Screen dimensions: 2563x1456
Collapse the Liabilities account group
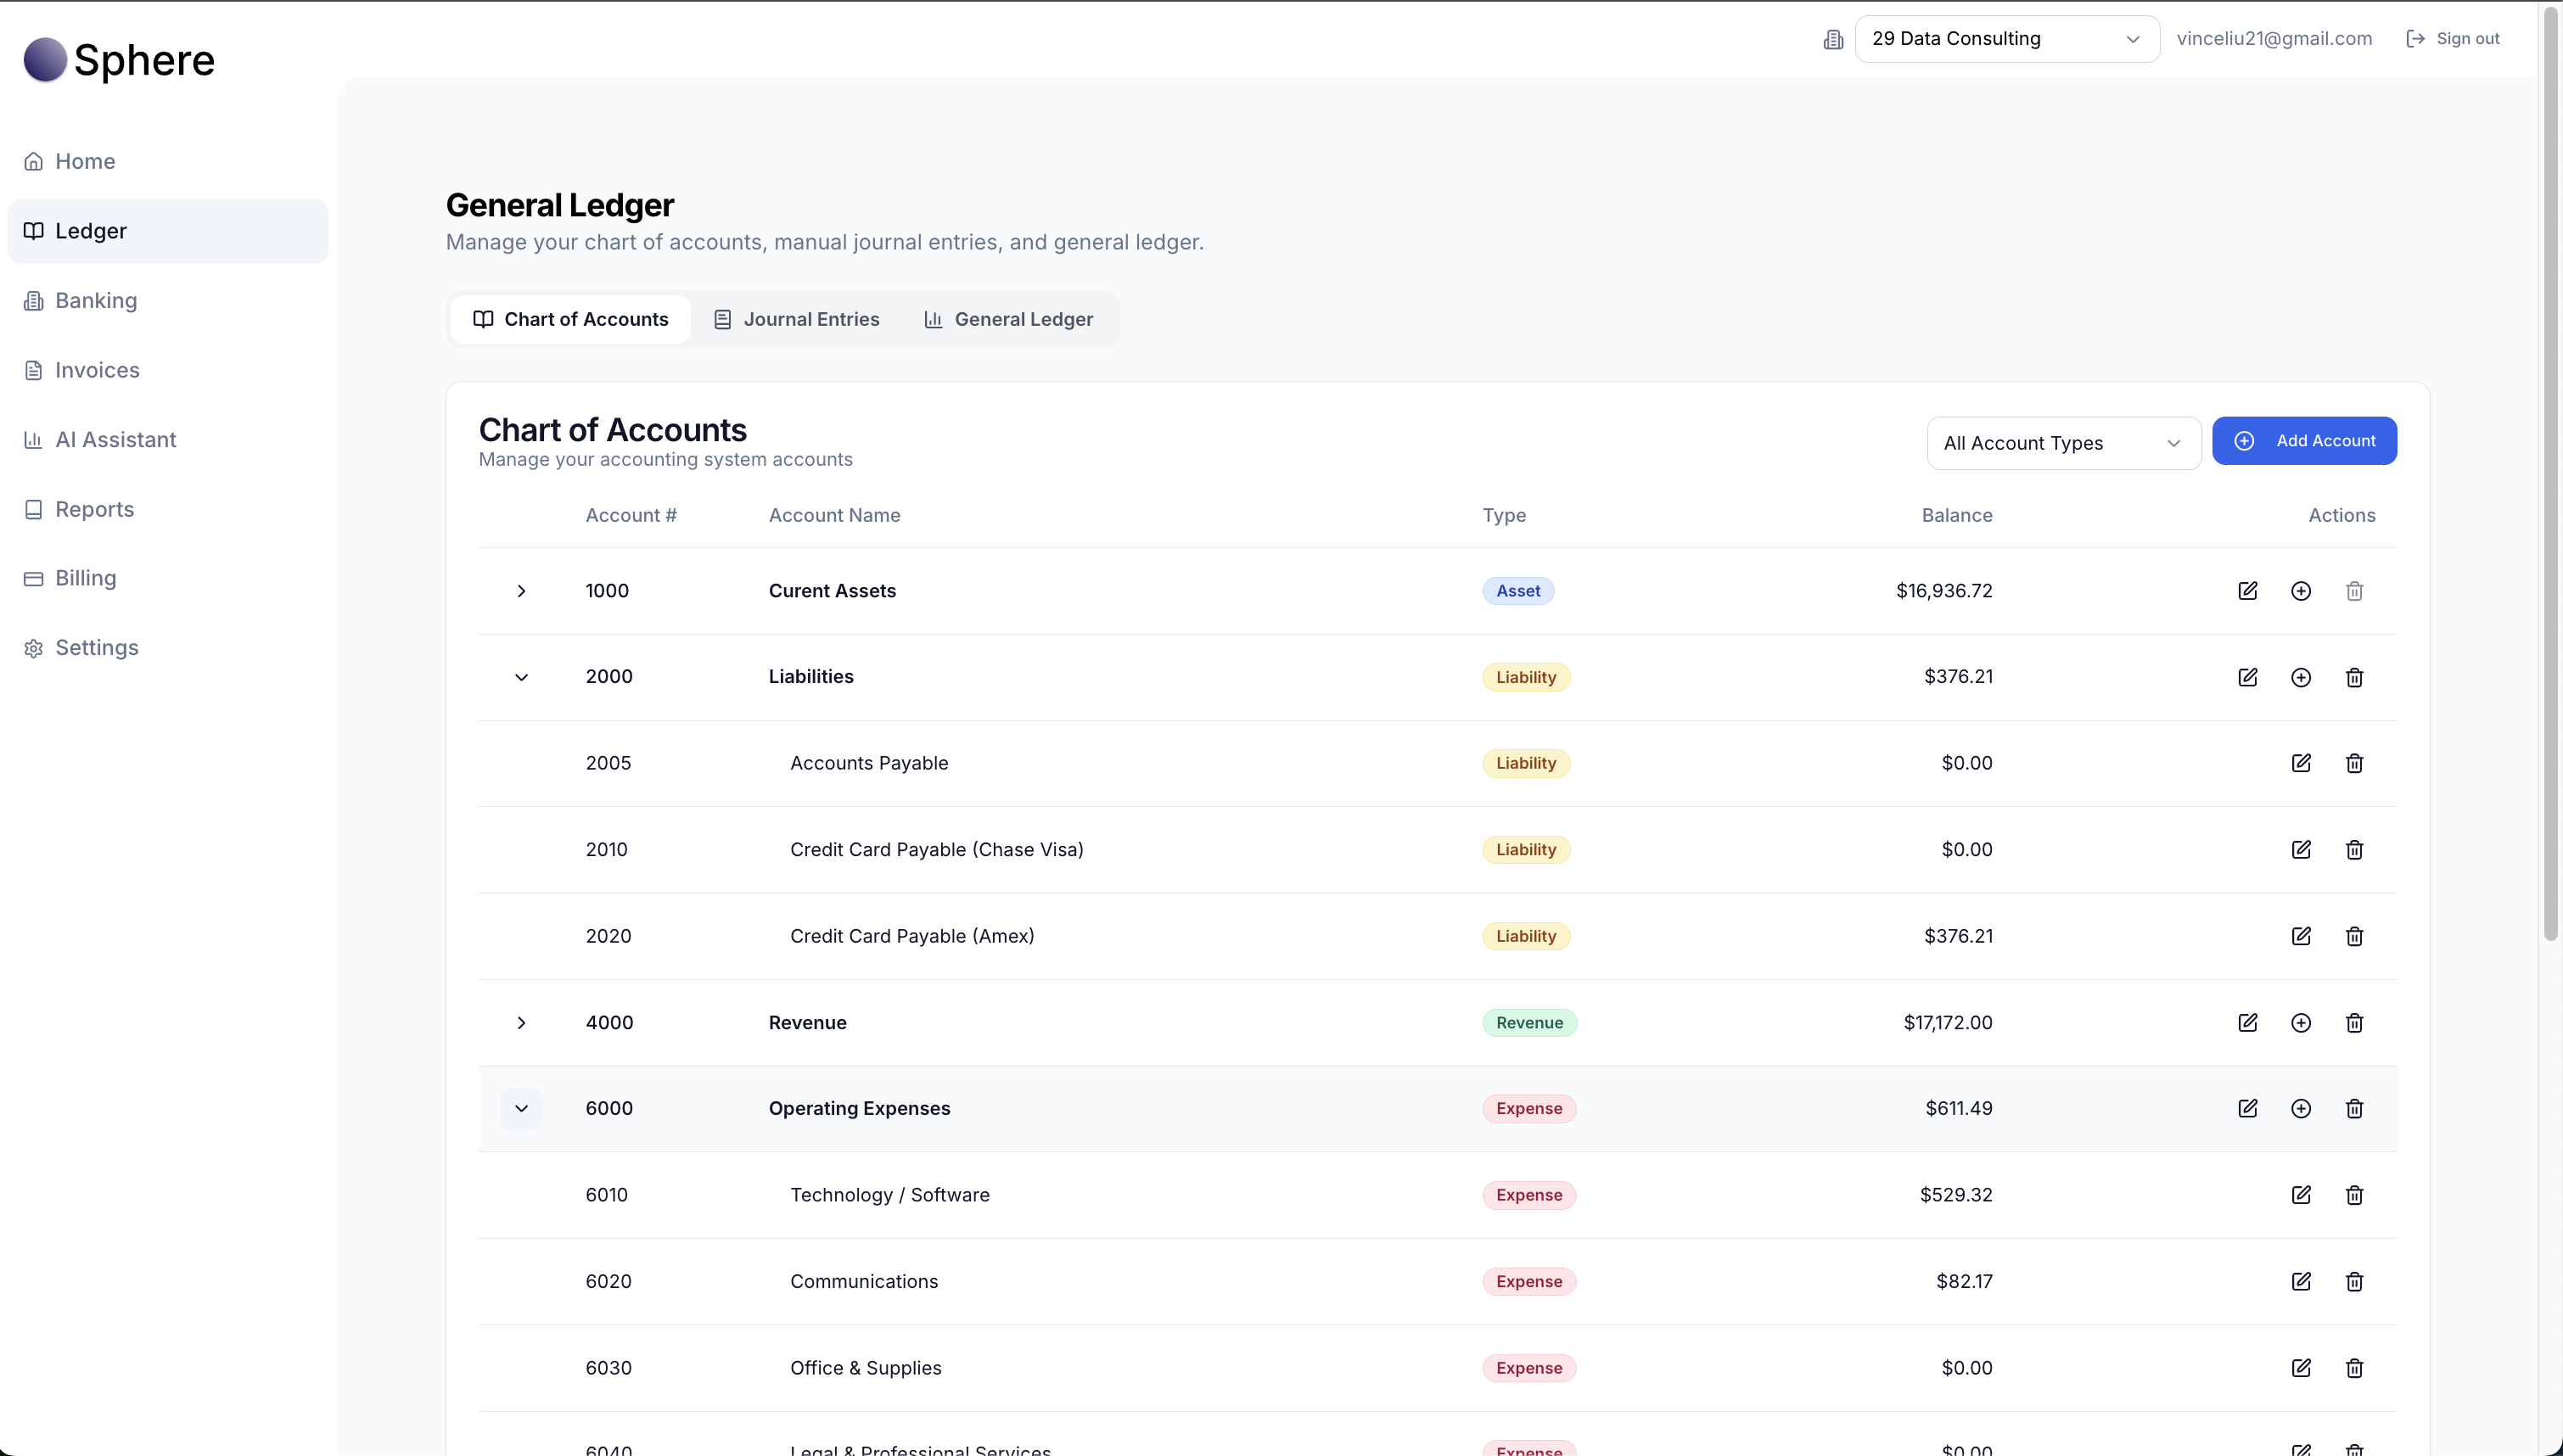click(x=521, y=677)
